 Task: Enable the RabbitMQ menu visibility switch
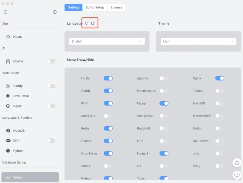click(164, 128)
